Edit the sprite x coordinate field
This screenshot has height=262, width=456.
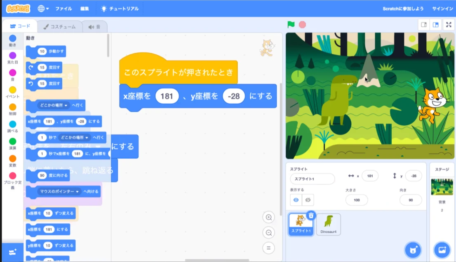[x=370, y=176]
